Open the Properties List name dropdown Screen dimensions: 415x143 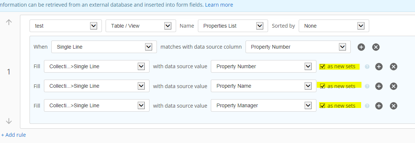233,26
